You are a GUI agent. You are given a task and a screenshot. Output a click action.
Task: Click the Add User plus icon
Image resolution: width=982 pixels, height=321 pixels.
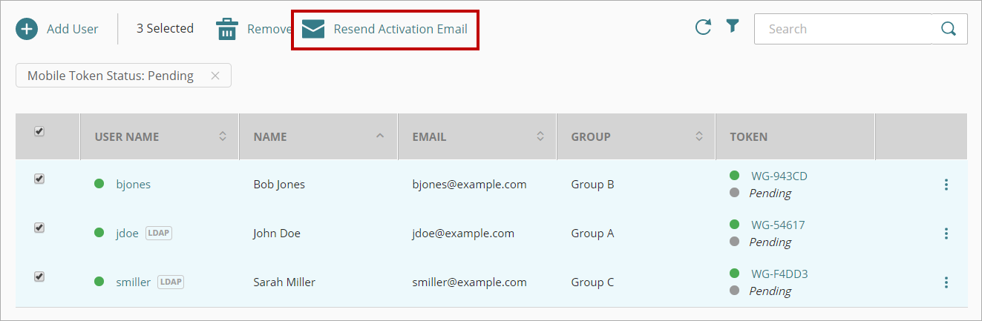point(27,29)
